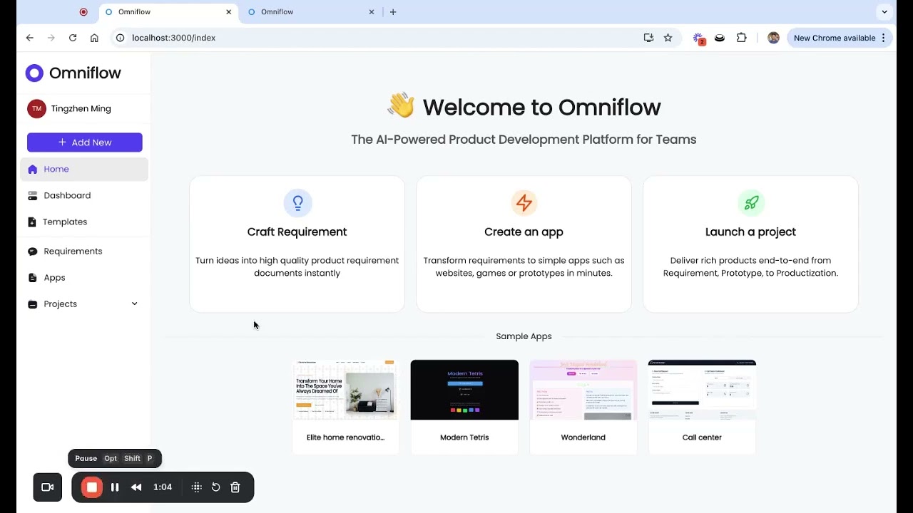Click the lightbulb Craft Requirement icon
Viewport: 913px width, 513px height.
(x=297, y=203)
